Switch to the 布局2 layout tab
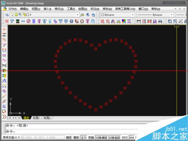 [x=47, y=118]
